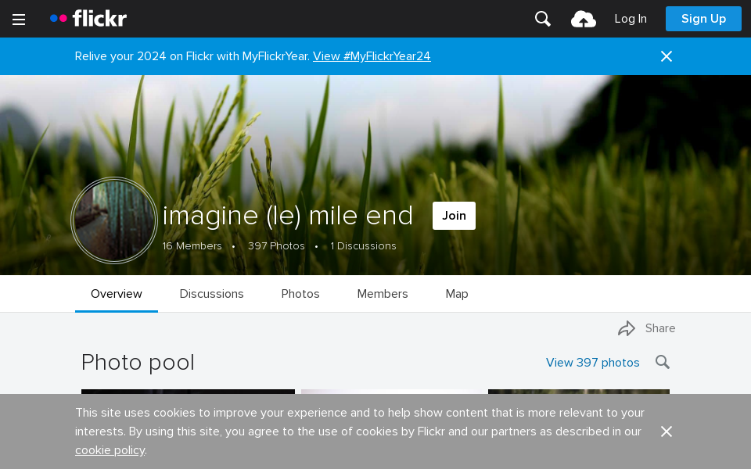Click the Flickr logo

(88, 19)
